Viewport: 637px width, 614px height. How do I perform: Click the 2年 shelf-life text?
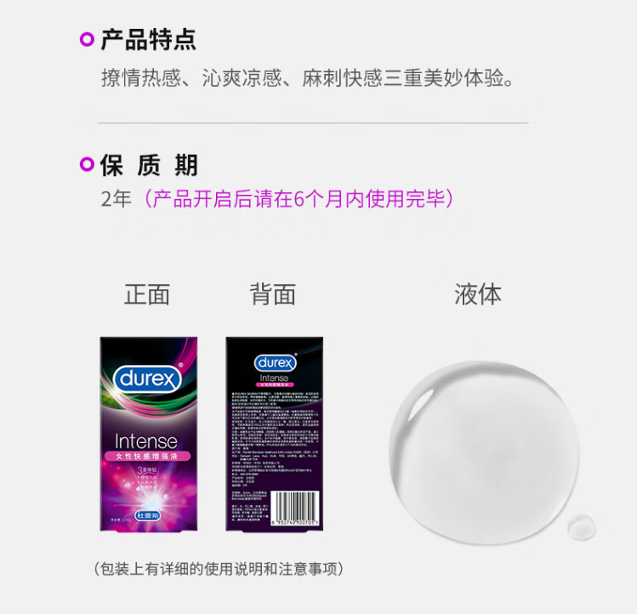117,199
